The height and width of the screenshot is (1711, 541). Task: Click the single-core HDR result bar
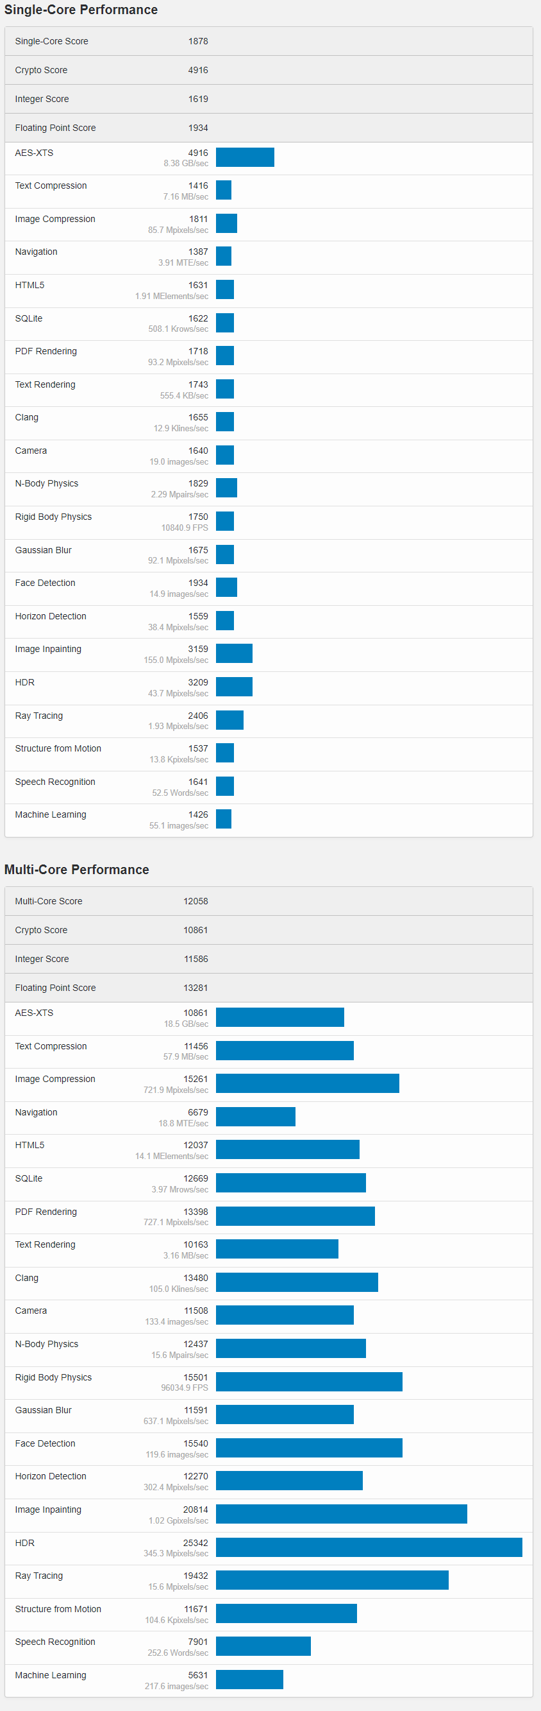pyautogui.click(x=234, y=687)
